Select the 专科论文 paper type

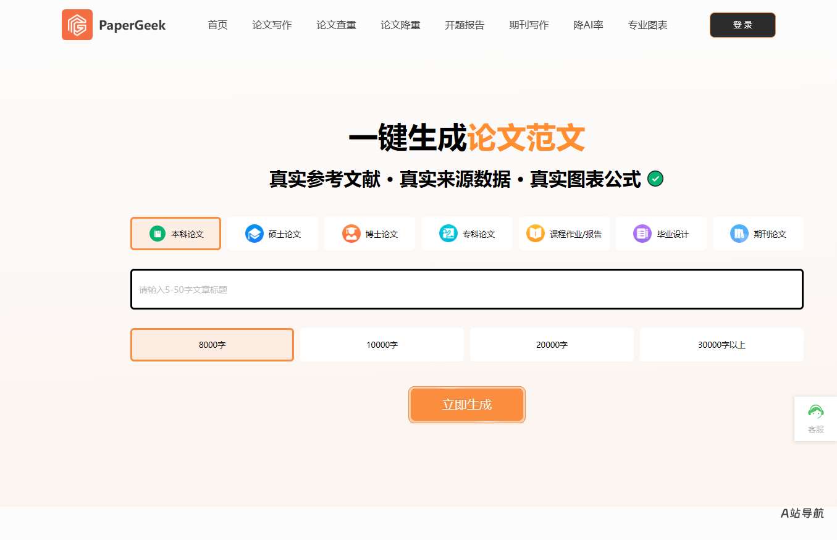point(467,234)
